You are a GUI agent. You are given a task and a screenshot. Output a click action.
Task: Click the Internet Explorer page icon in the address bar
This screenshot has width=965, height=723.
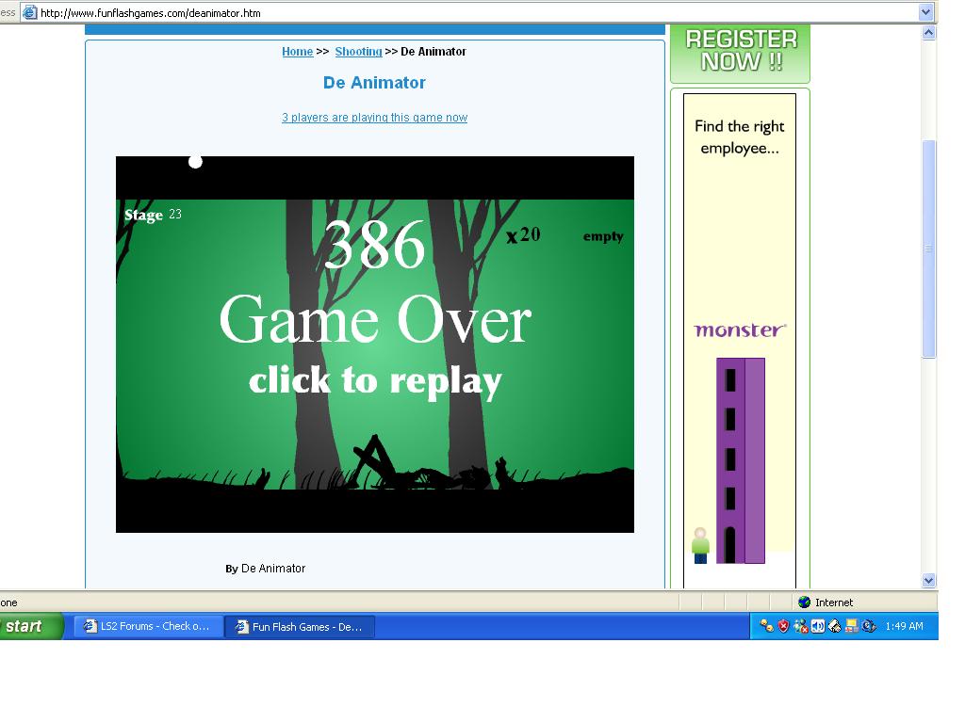coord(29,12)
